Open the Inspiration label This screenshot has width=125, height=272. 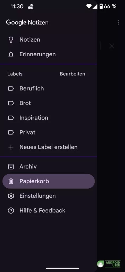pyautogui.click(x=49, y=118)
